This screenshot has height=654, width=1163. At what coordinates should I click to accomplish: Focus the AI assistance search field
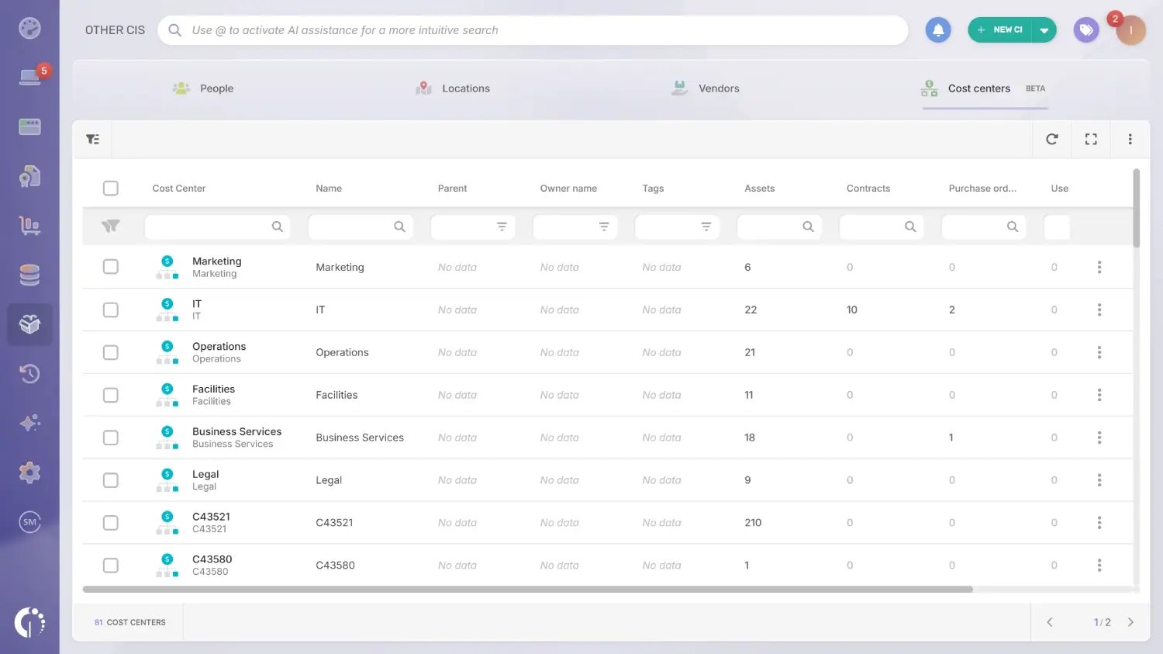click(x=533, y=30)
